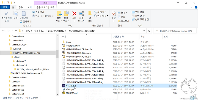Click the 복사 위치 copy-to icon

(x=66, y=13)
